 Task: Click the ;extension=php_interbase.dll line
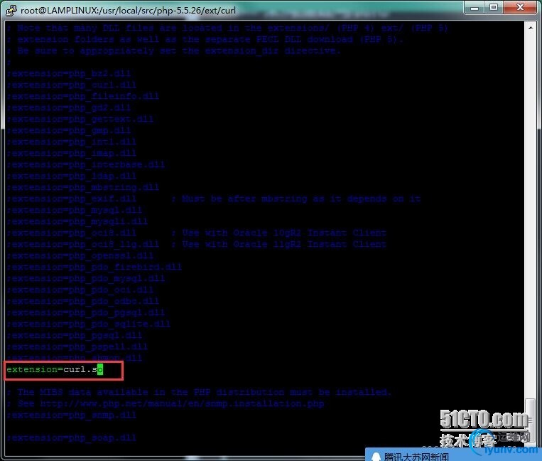[x=85, y=164]
